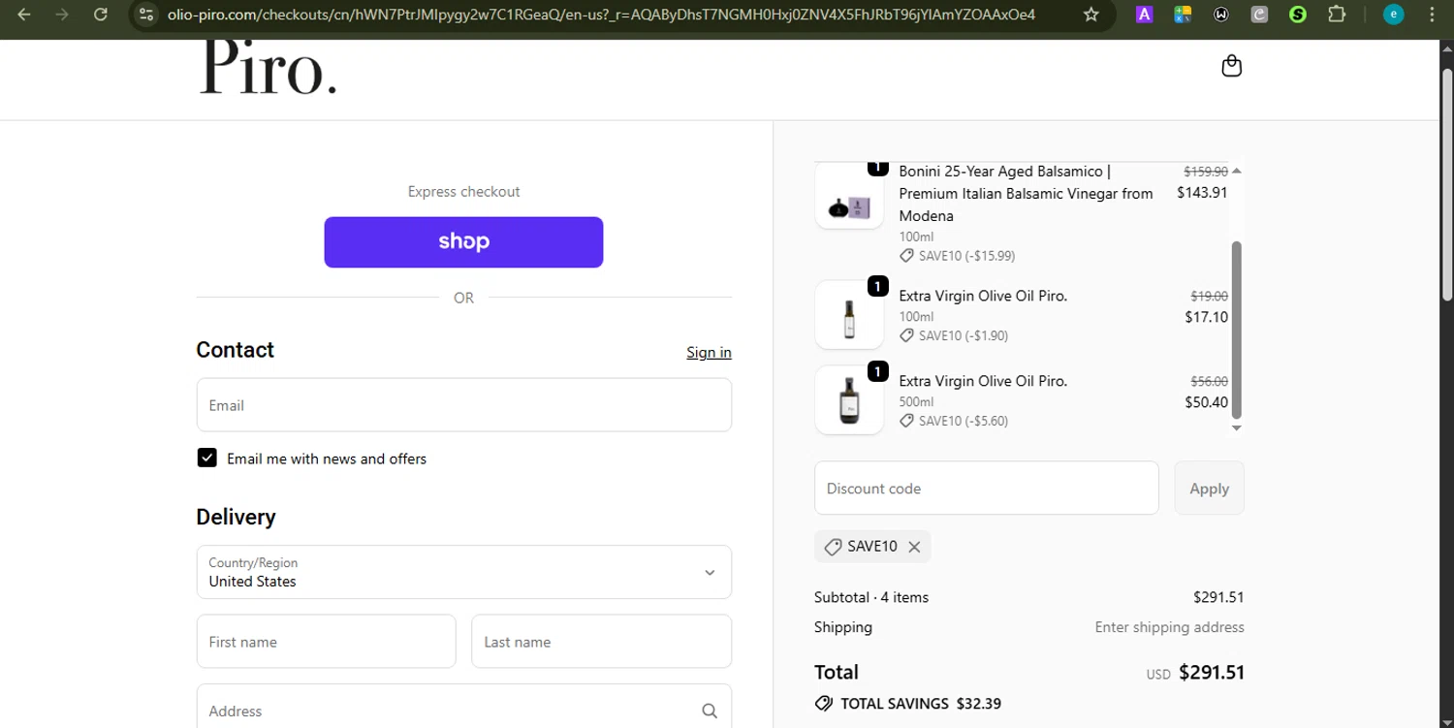This screenshot has width=1454, height=728.
Task: Click the order list scroll down arrow
Action: (1236, 427)
